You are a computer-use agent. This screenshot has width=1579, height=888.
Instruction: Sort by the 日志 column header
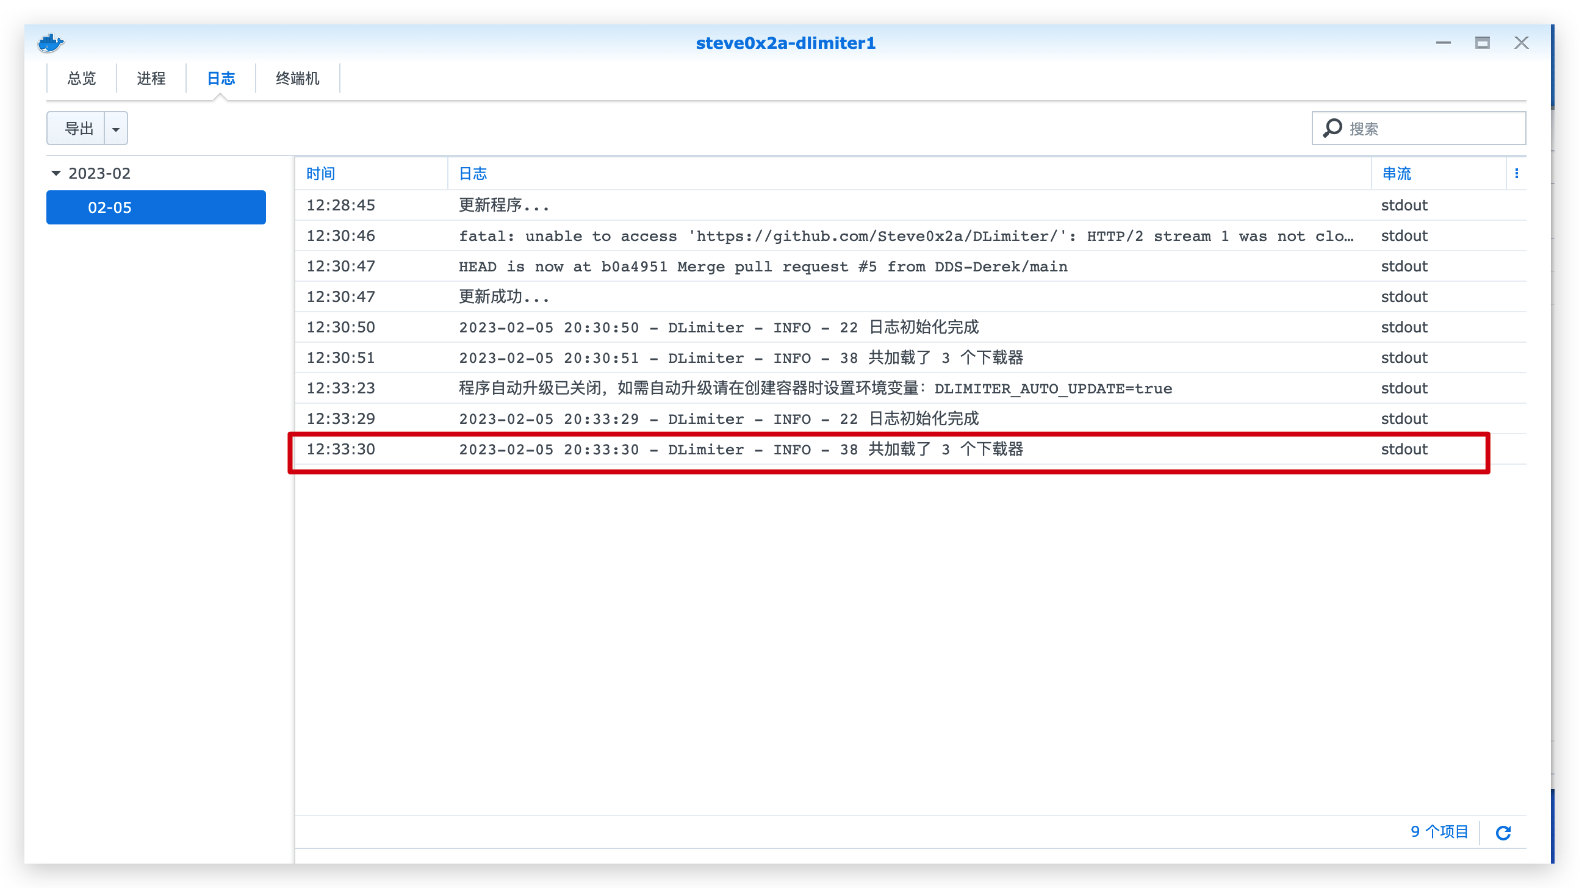pyautogui.click(x=910, y=174)
